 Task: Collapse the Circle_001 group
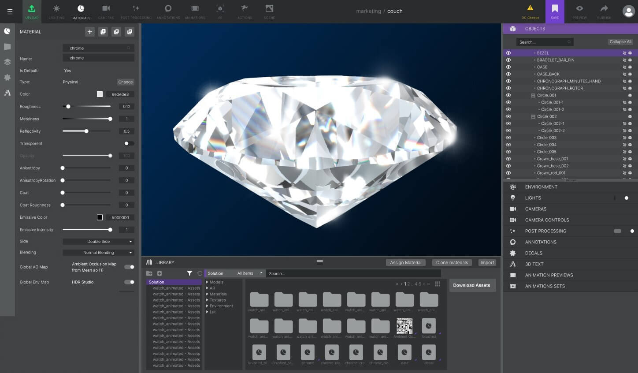pyautogui.click(x=533, y=95)
